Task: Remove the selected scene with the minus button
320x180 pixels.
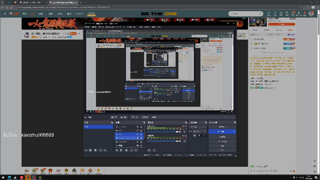Action: pyautogui.click(x=86, y=150)
